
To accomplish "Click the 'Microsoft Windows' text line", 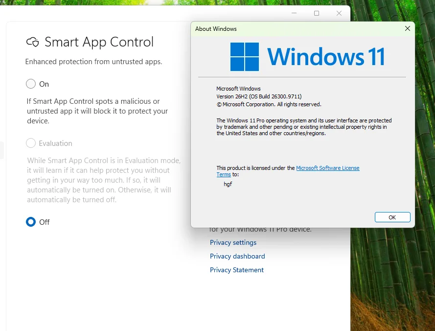I will [238, 89].
